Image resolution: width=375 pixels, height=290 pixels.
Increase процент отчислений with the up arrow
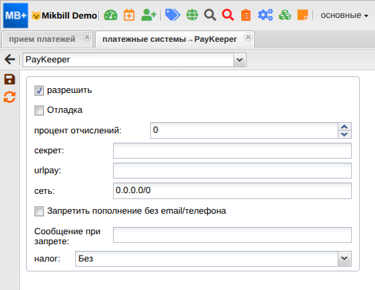344,127
